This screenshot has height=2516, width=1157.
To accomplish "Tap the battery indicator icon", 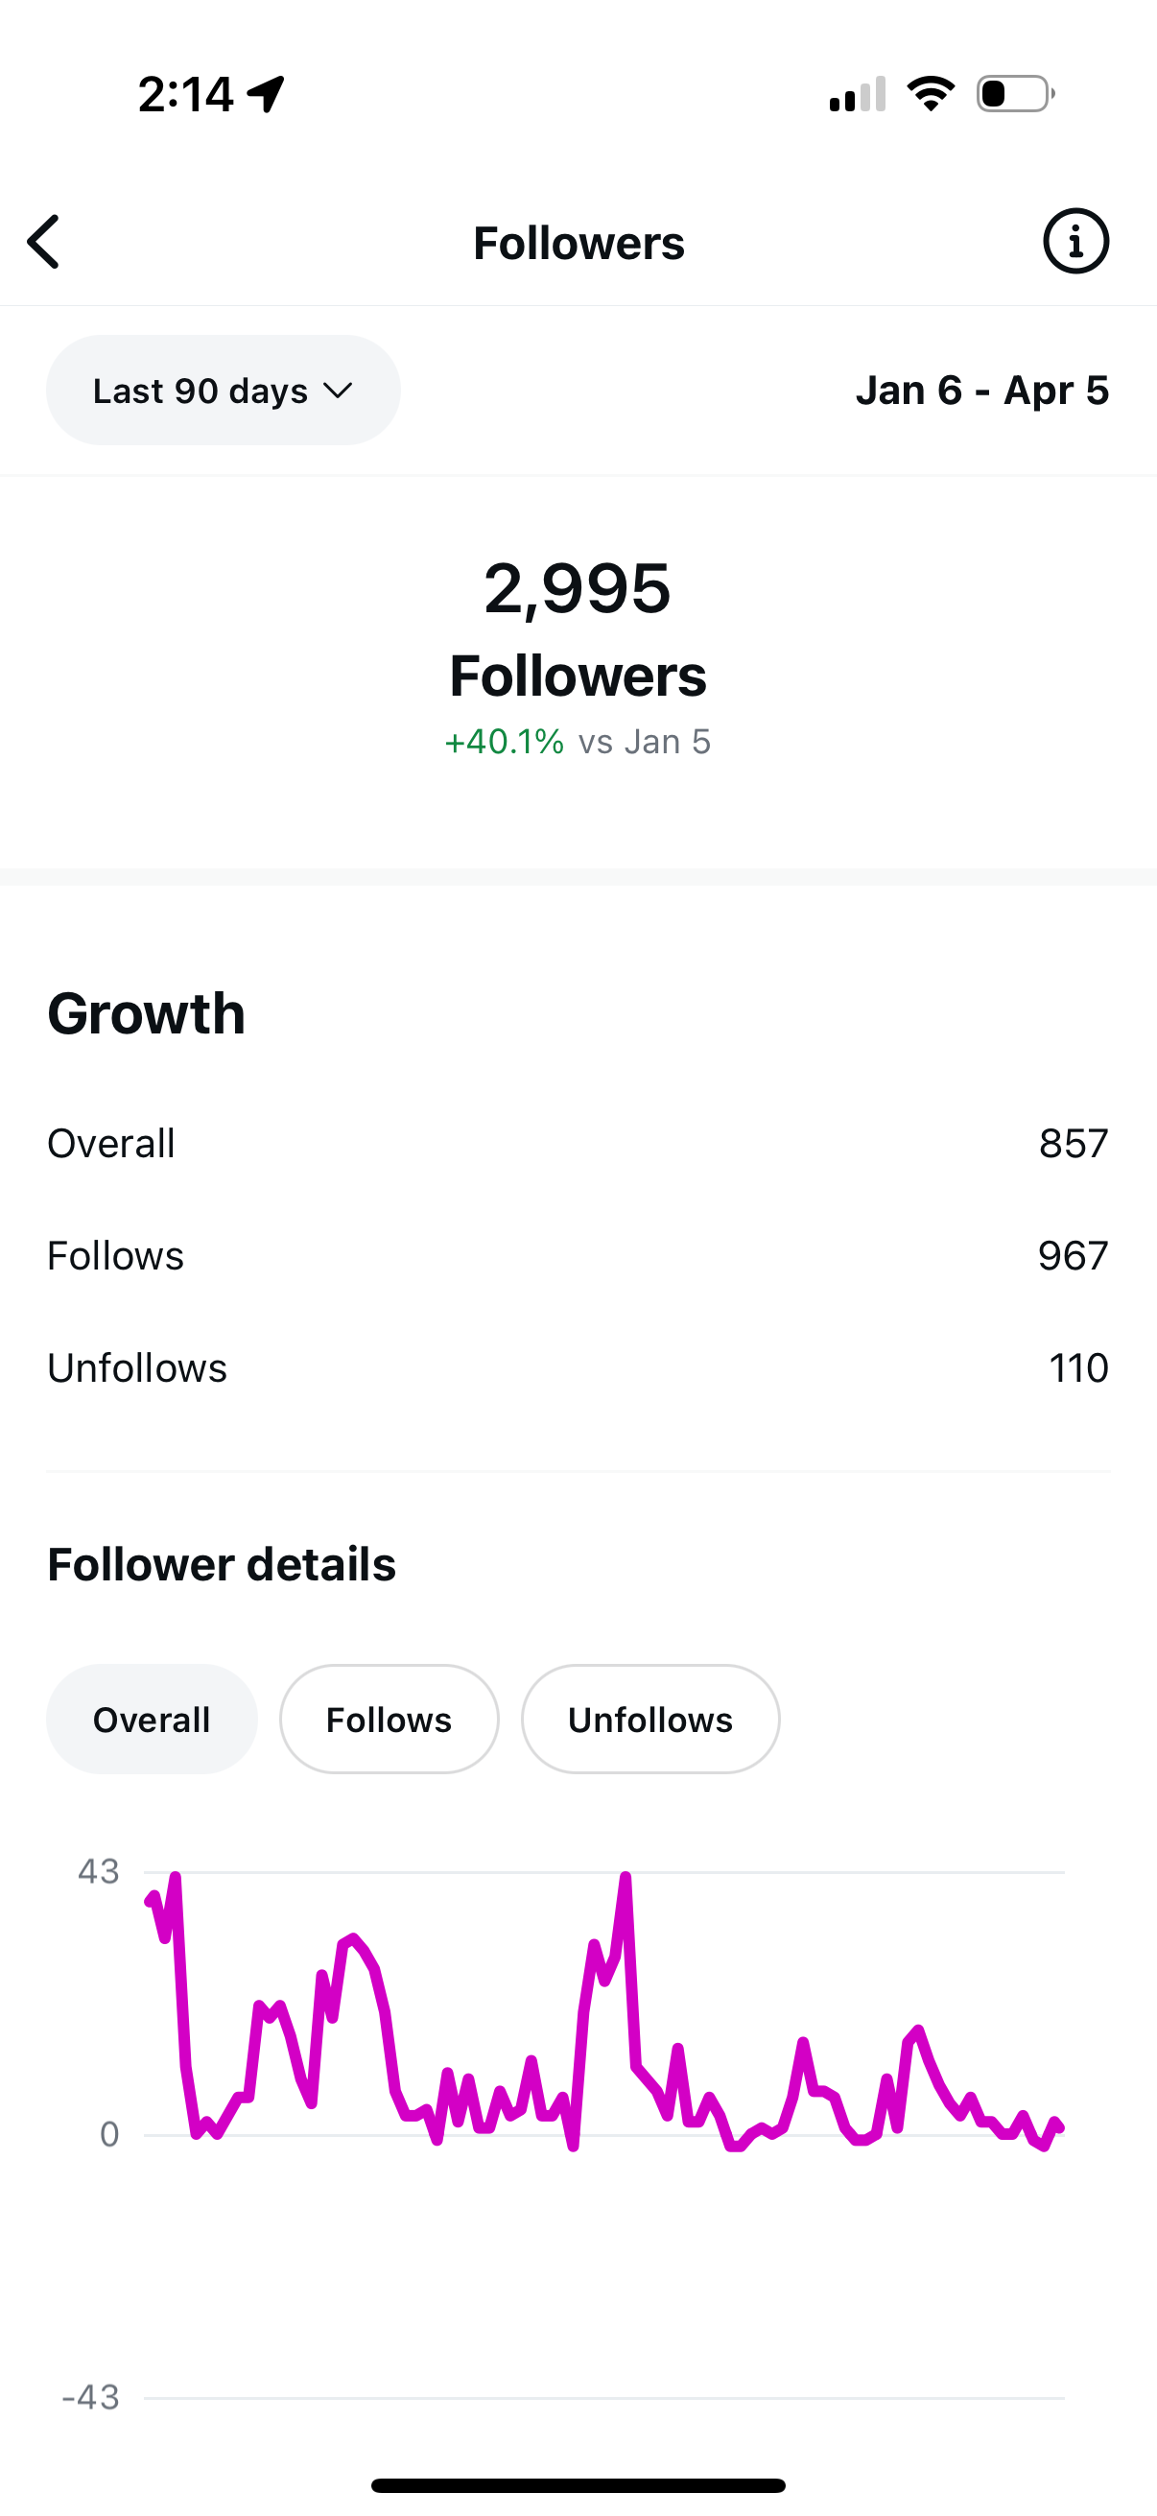I will (x=1015, y=94).
